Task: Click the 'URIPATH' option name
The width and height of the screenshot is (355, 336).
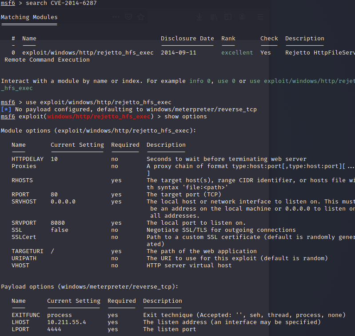Action: pos(24,258)
